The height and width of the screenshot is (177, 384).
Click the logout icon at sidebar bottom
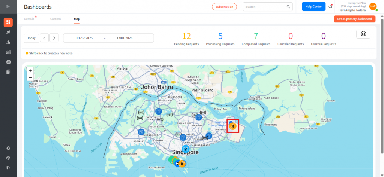[8, 168]
